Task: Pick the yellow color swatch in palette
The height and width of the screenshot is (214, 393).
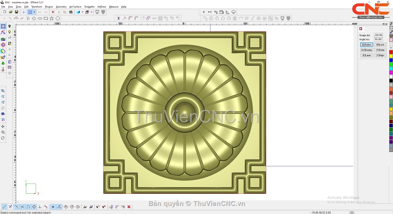Action: tap(391, 56)
